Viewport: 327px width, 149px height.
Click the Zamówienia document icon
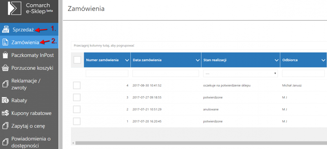pos(5,42)
